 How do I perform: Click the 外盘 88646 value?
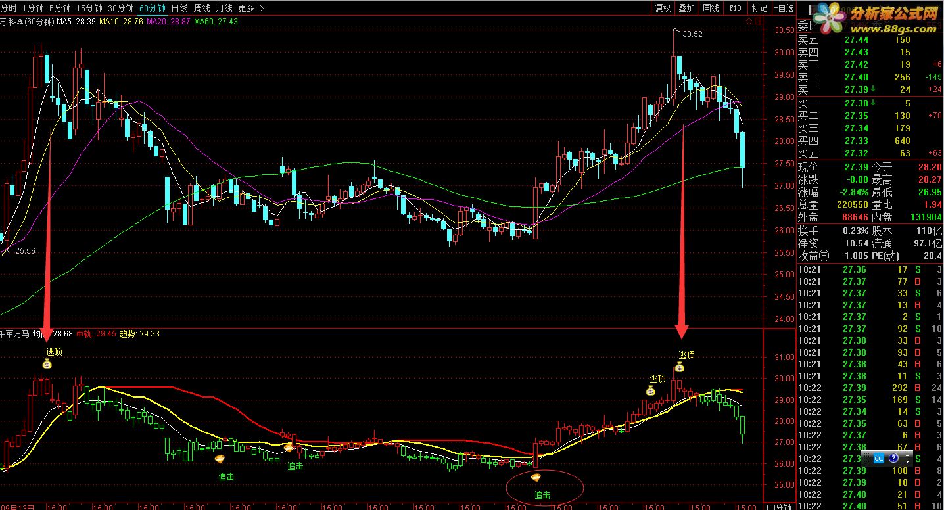pyautogui.click(x=855, y=217)
